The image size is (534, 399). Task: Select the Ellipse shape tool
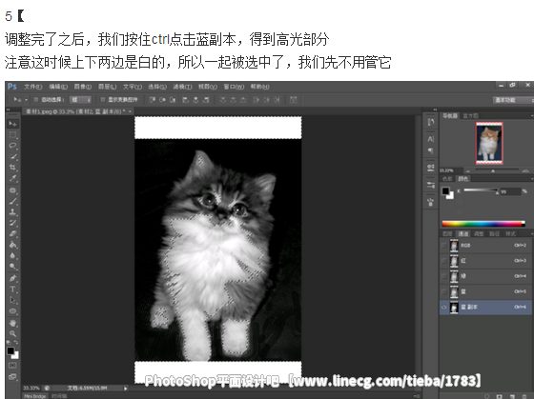coord(13,311)
